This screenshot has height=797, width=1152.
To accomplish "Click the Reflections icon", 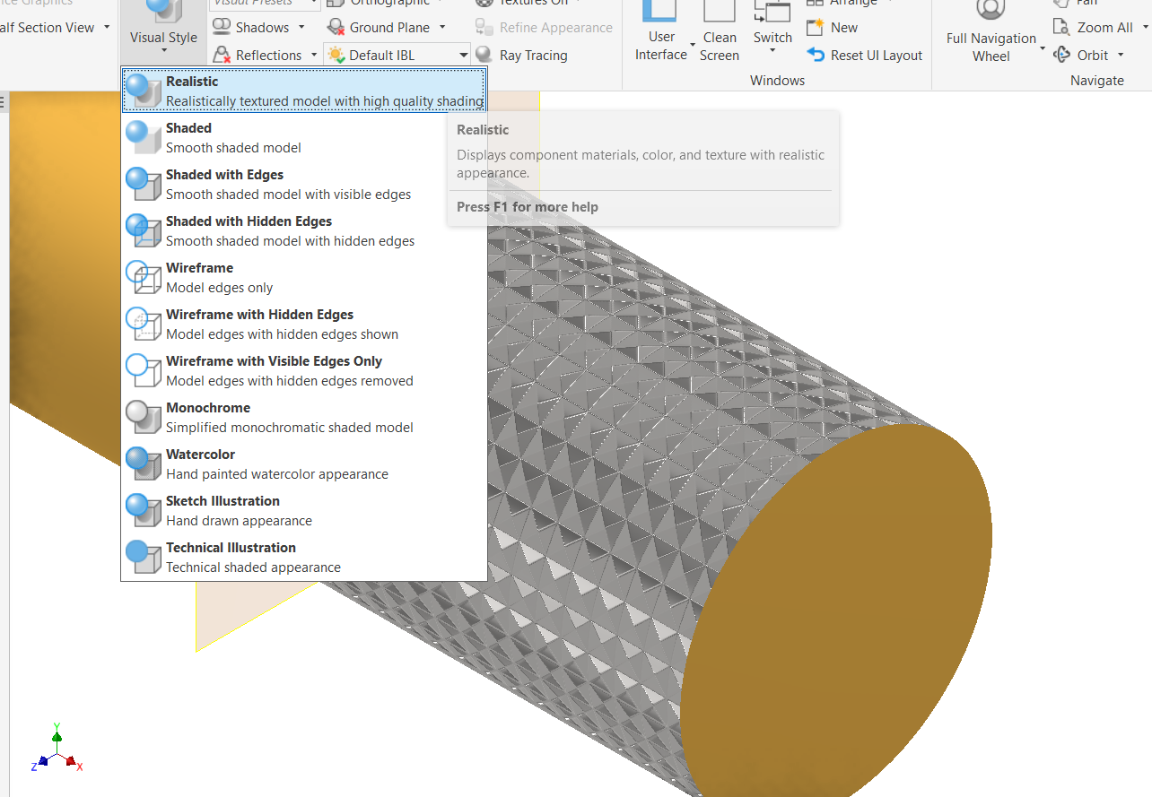I will (x=222, y=55).
